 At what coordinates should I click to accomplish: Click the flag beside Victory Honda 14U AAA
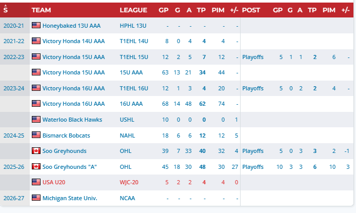click(36, 41)
